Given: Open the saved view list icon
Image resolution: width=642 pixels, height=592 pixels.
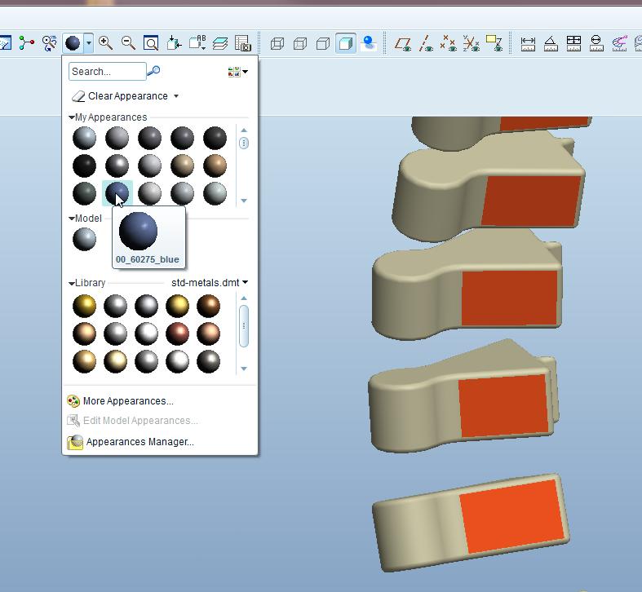Looking at the screenshot, I should click(x=197, y=43).
